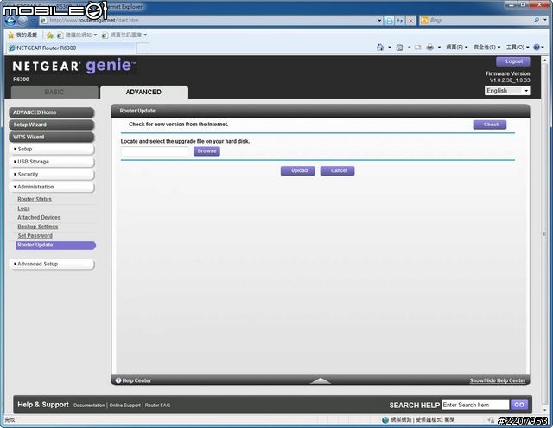The width and height of the screenshot is (553, 428).
Task: Open the Router Status link
Action: coord(35,200)
